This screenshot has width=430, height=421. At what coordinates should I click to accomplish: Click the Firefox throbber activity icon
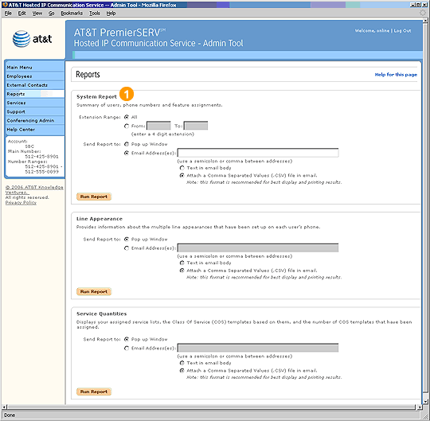point(423,13)
